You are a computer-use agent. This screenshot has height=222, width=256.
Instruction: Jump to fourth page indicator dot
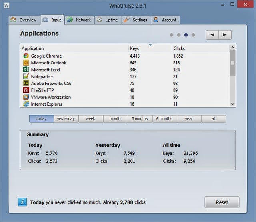pos(193,35)
